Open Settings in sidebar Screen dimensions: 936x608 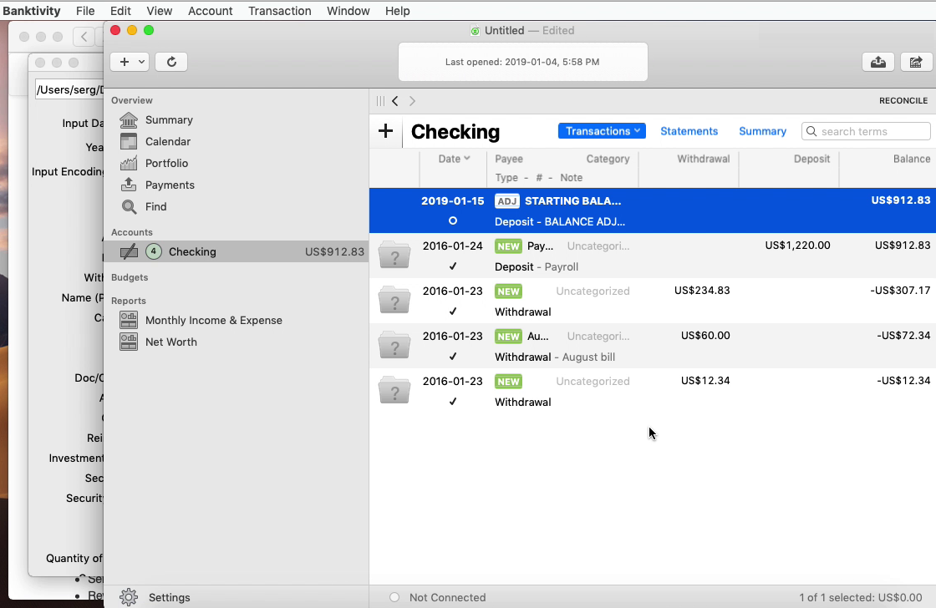[x=170, y=597]
